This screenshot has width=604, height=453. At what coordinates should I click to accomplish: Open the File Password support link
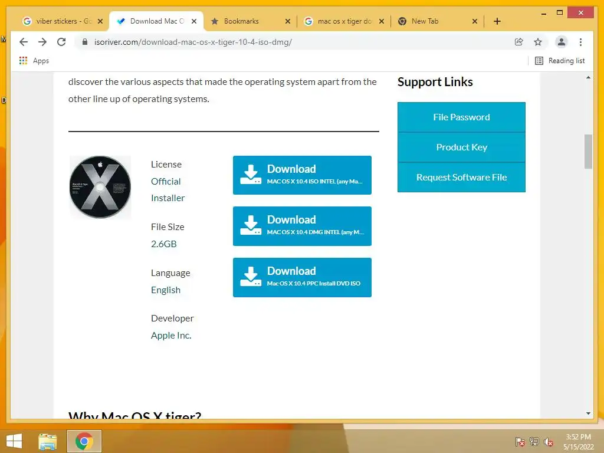click(461, 117)
